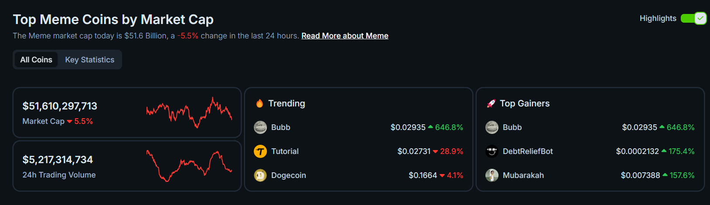The image size is (710, 205).
Task: Switch to the Key Statistics tab
Action: (90, 60)
